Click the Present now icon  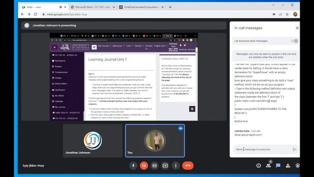pos(165,166)
